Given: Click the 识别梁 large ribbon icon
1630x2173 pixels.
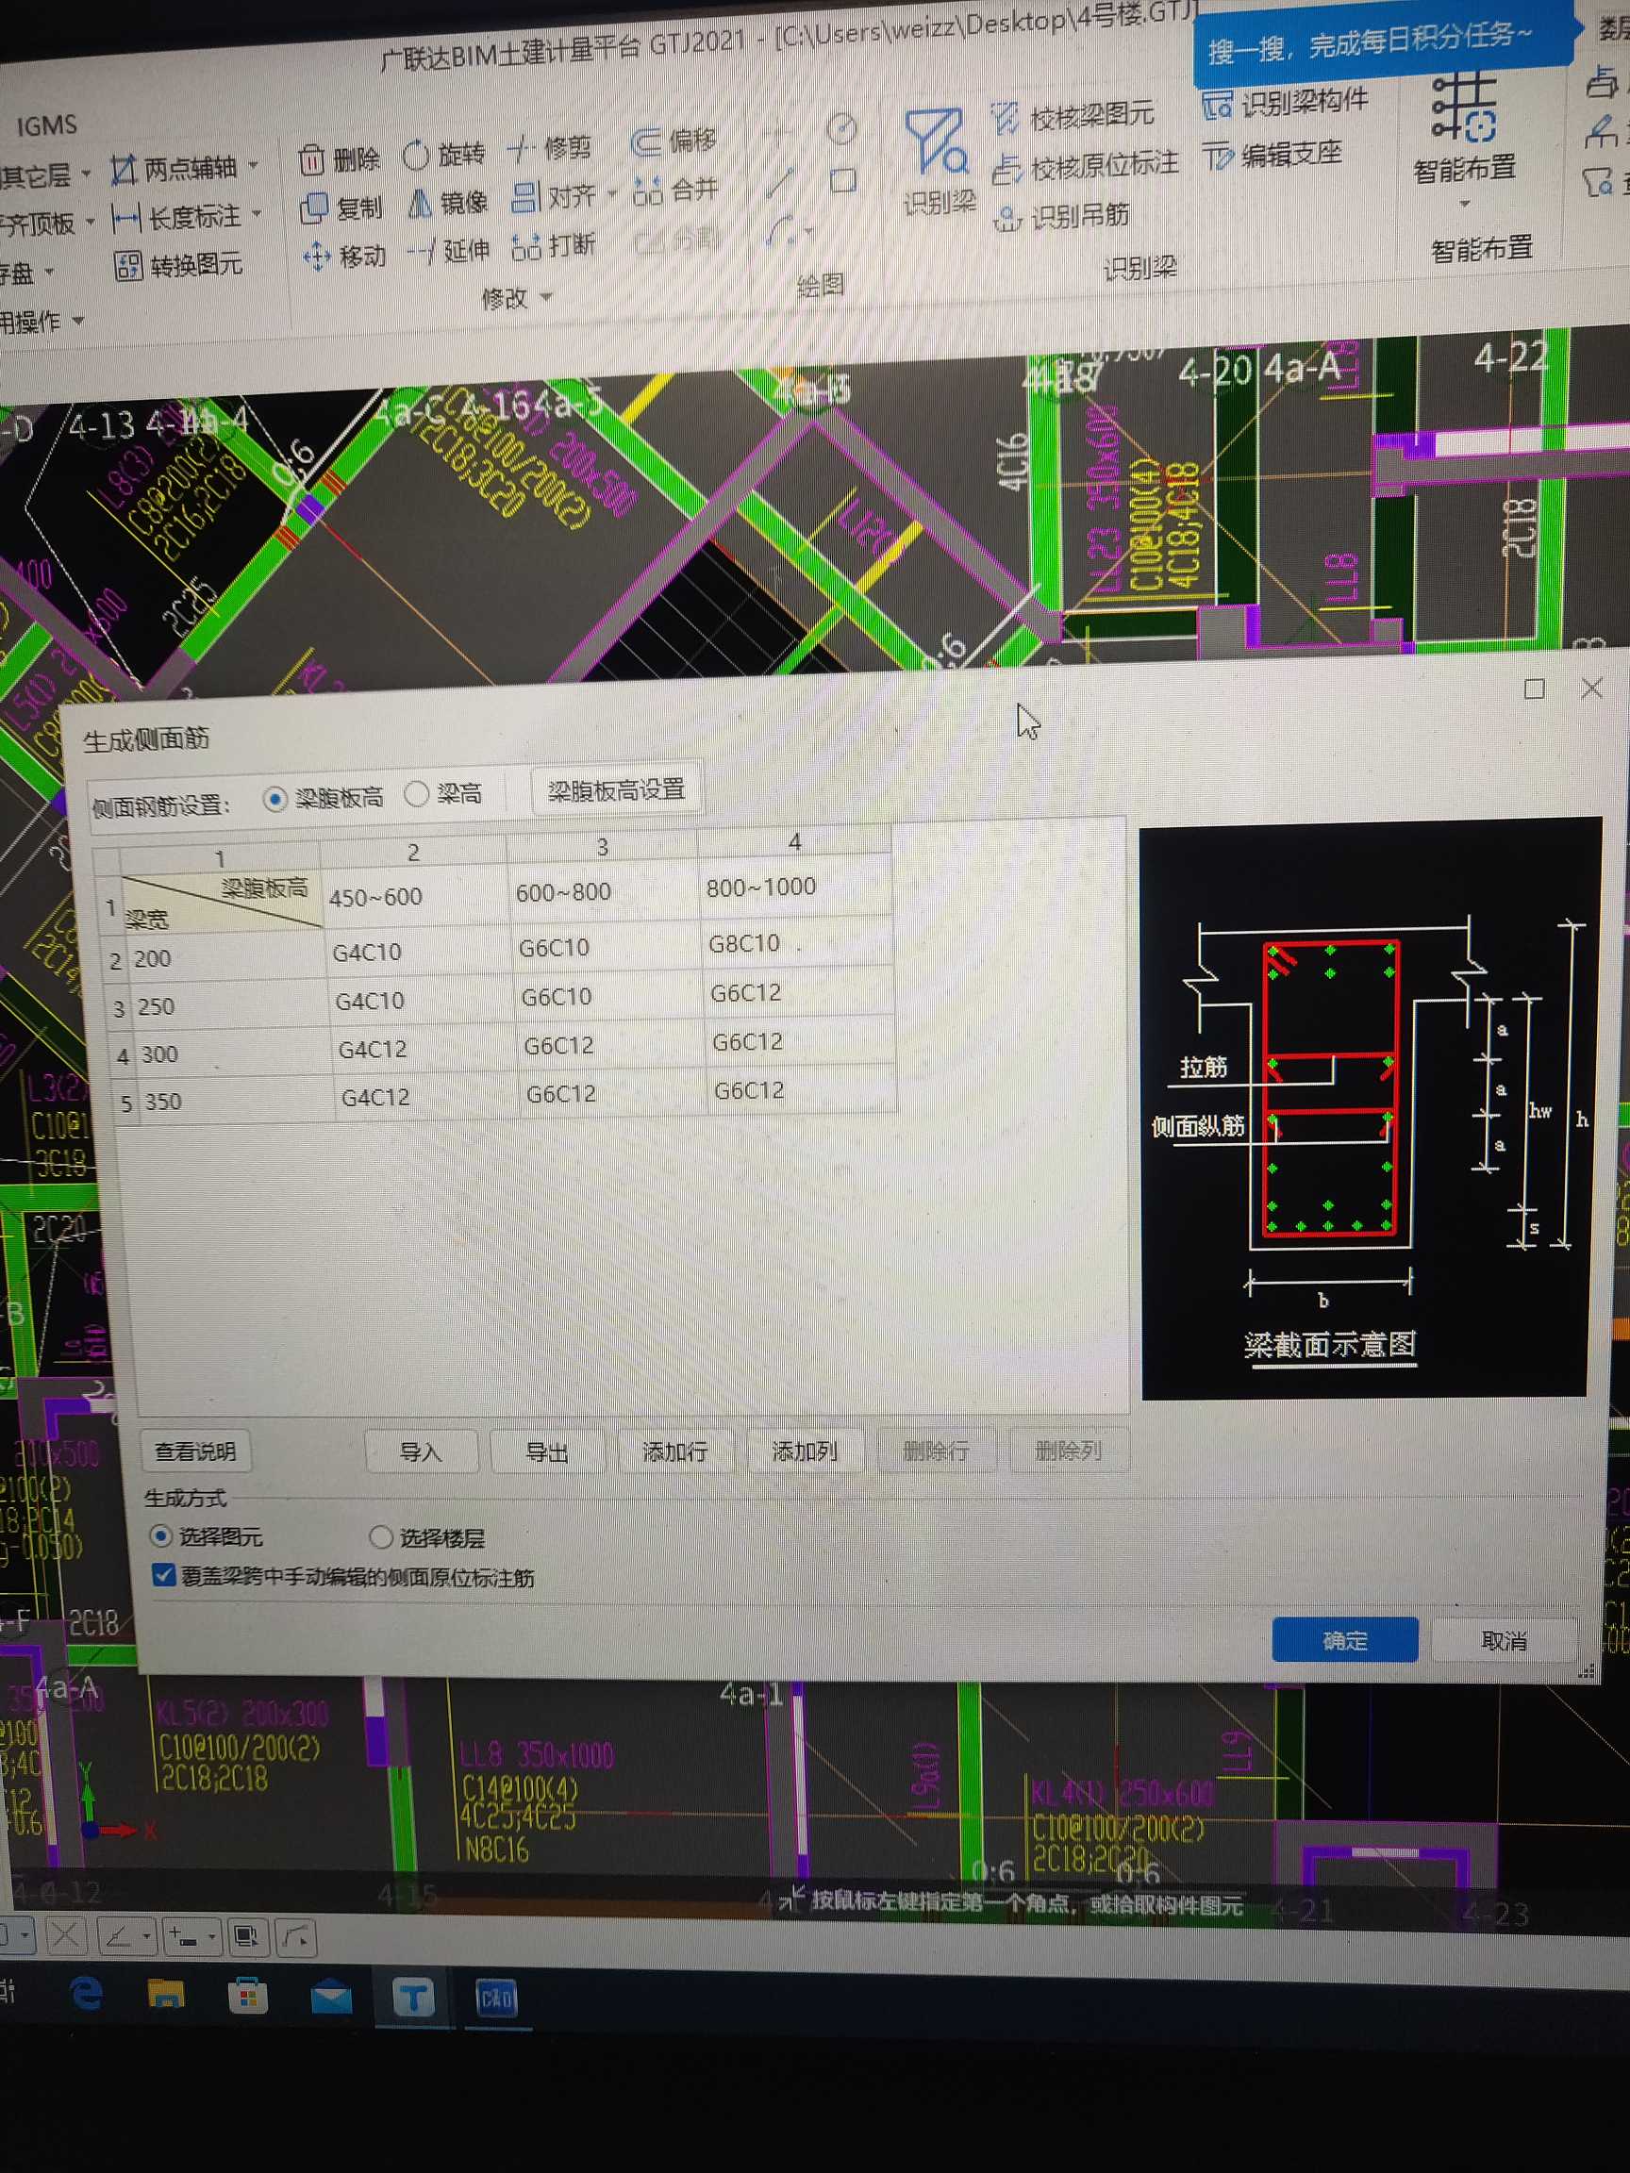Looking at the screenshot, I should click(938, 162).
